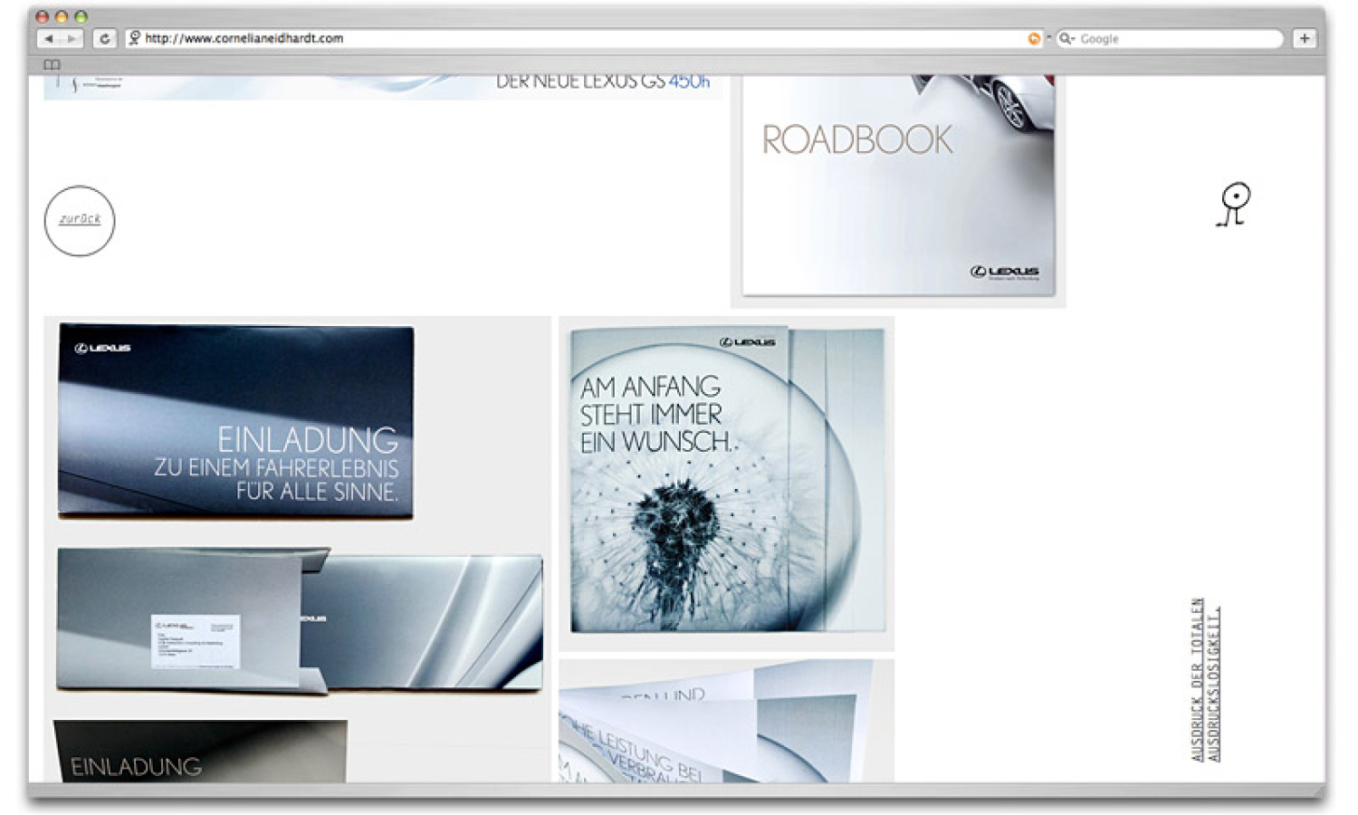The width and height of the screenshot is (1358, 815).
Task: Click the orange RSS/snapback icon in address bar
Action: click(x=1033, y=39)
